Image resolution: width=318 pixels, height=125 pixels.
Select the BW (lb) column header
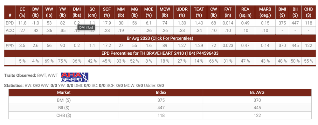point(35,12)
